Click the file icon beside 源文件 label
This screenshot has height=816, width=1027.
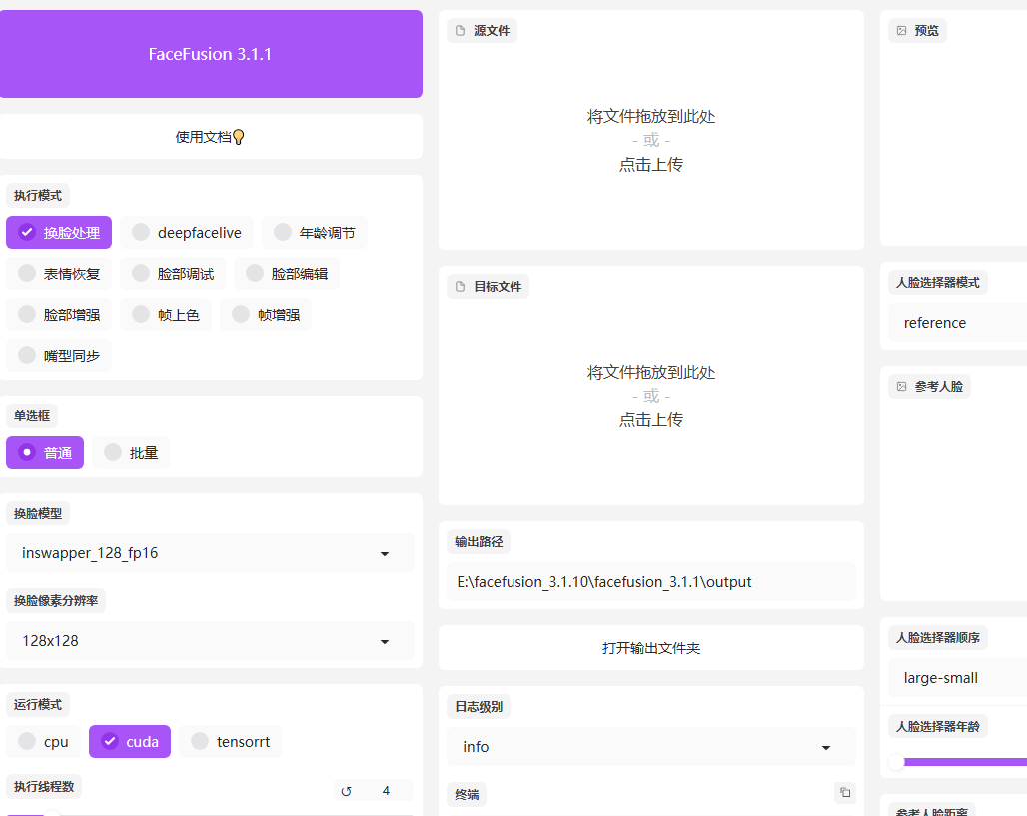click(x=460, y=31)
